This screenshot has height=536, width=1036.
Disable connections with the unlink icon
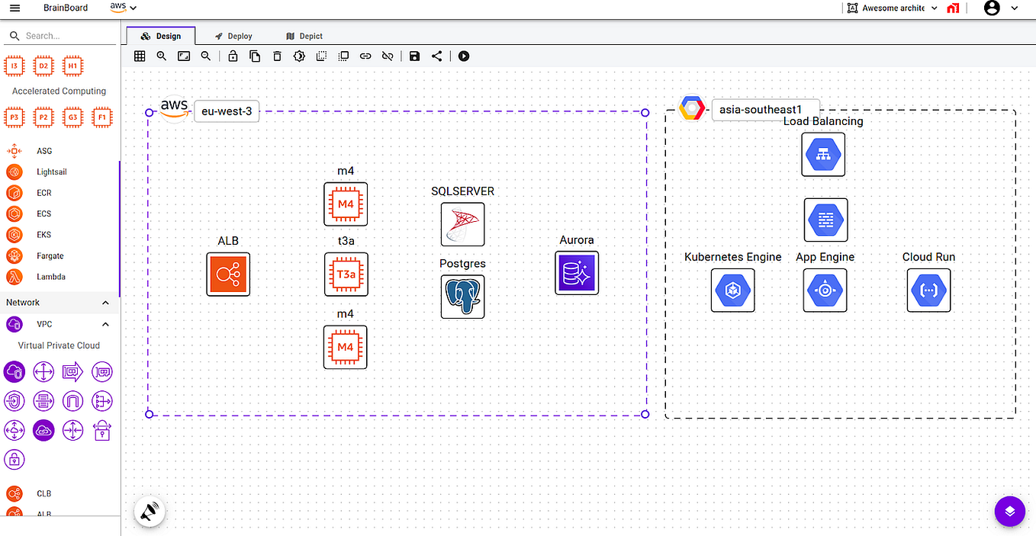[388, 56]
